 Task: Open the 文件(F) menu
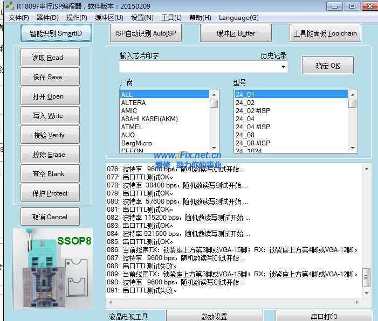[x=18, y=18]
